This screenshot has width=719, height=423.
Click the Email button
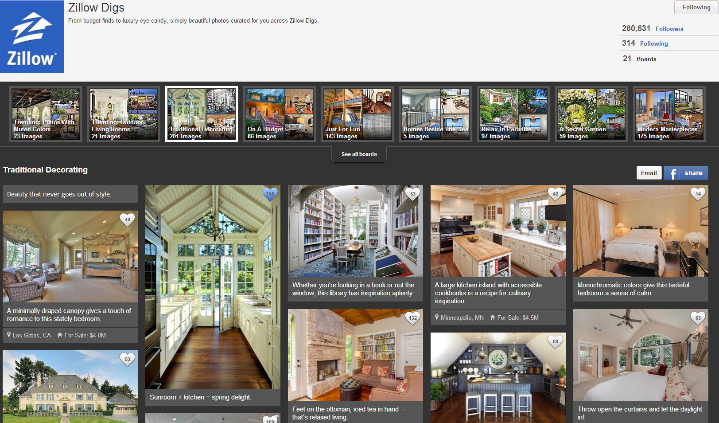point(649,173)
